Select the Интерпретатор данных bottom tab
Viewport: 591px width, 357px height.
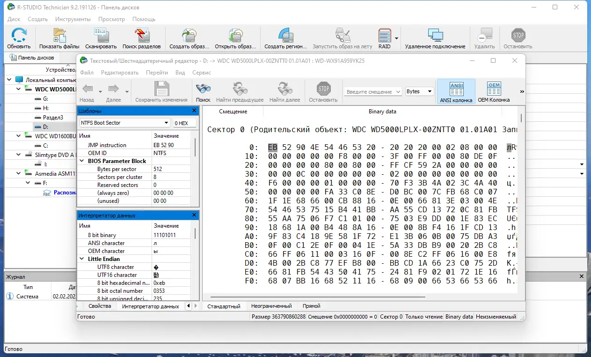pos(151,306)
